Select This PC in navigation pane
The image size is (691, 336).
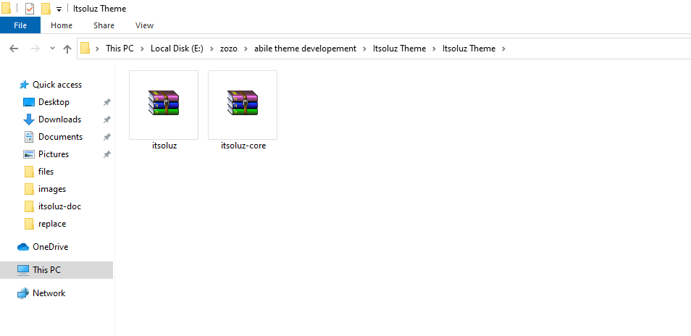[46, 270]
